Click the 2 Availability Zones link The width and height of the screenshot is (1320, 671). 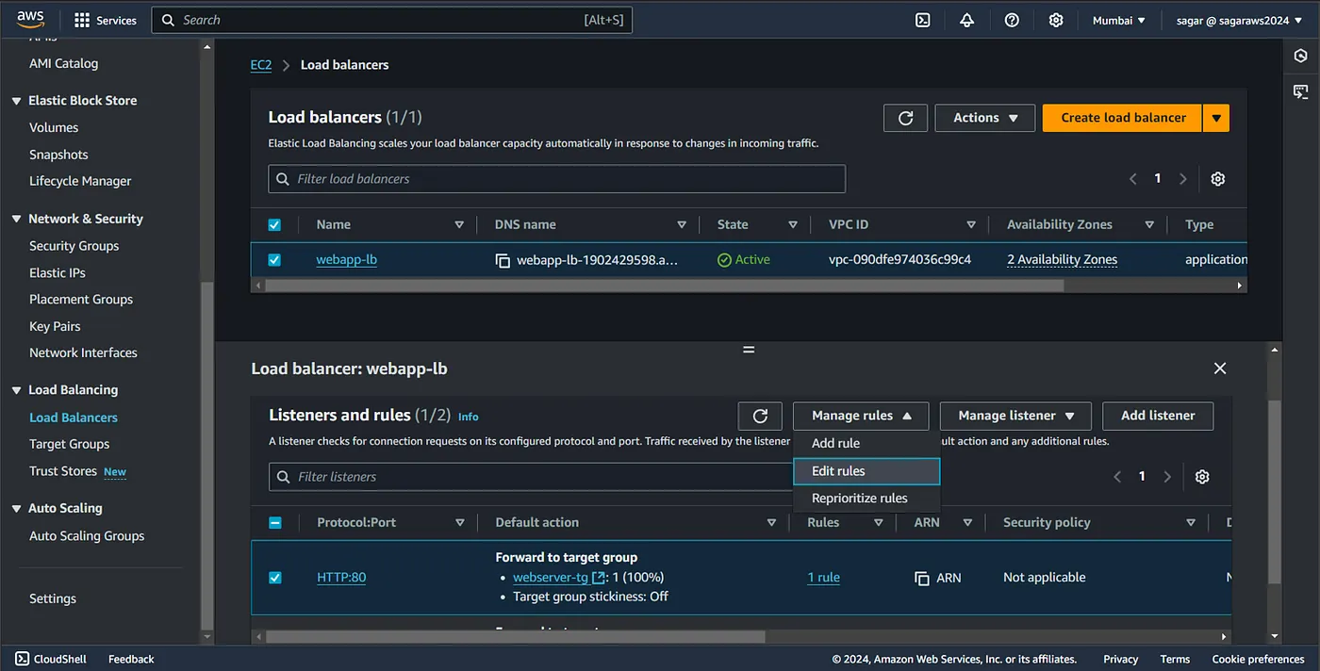[1062, 260]
